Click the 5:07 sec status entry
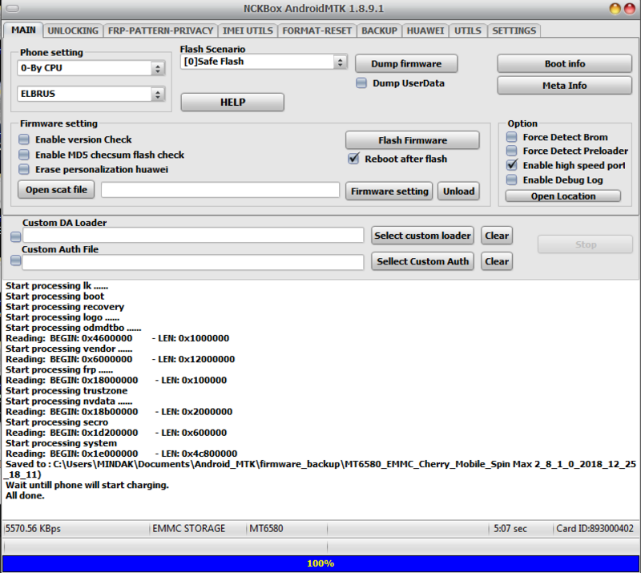The image size is (641, 573). tap(510, 529)
